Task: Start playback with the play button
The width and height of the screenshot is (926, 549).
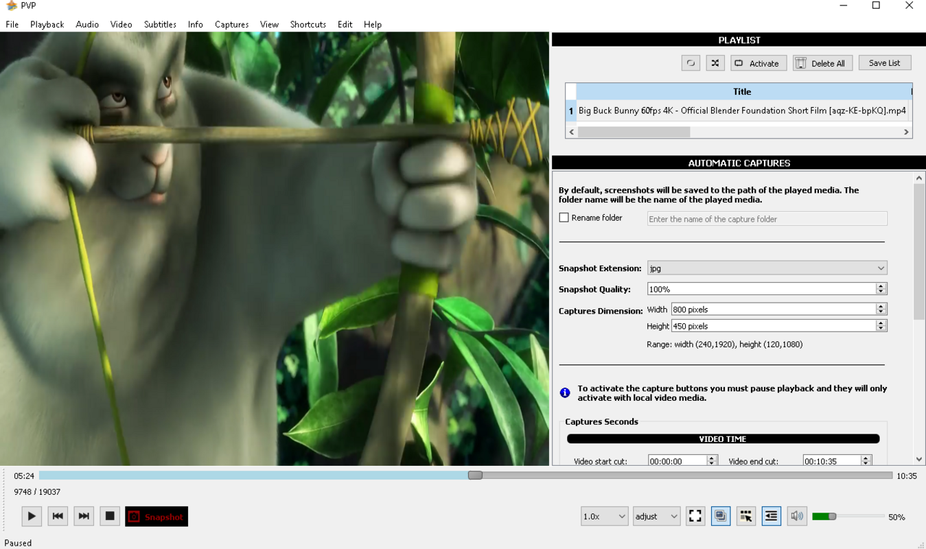Action: point(32,516)
